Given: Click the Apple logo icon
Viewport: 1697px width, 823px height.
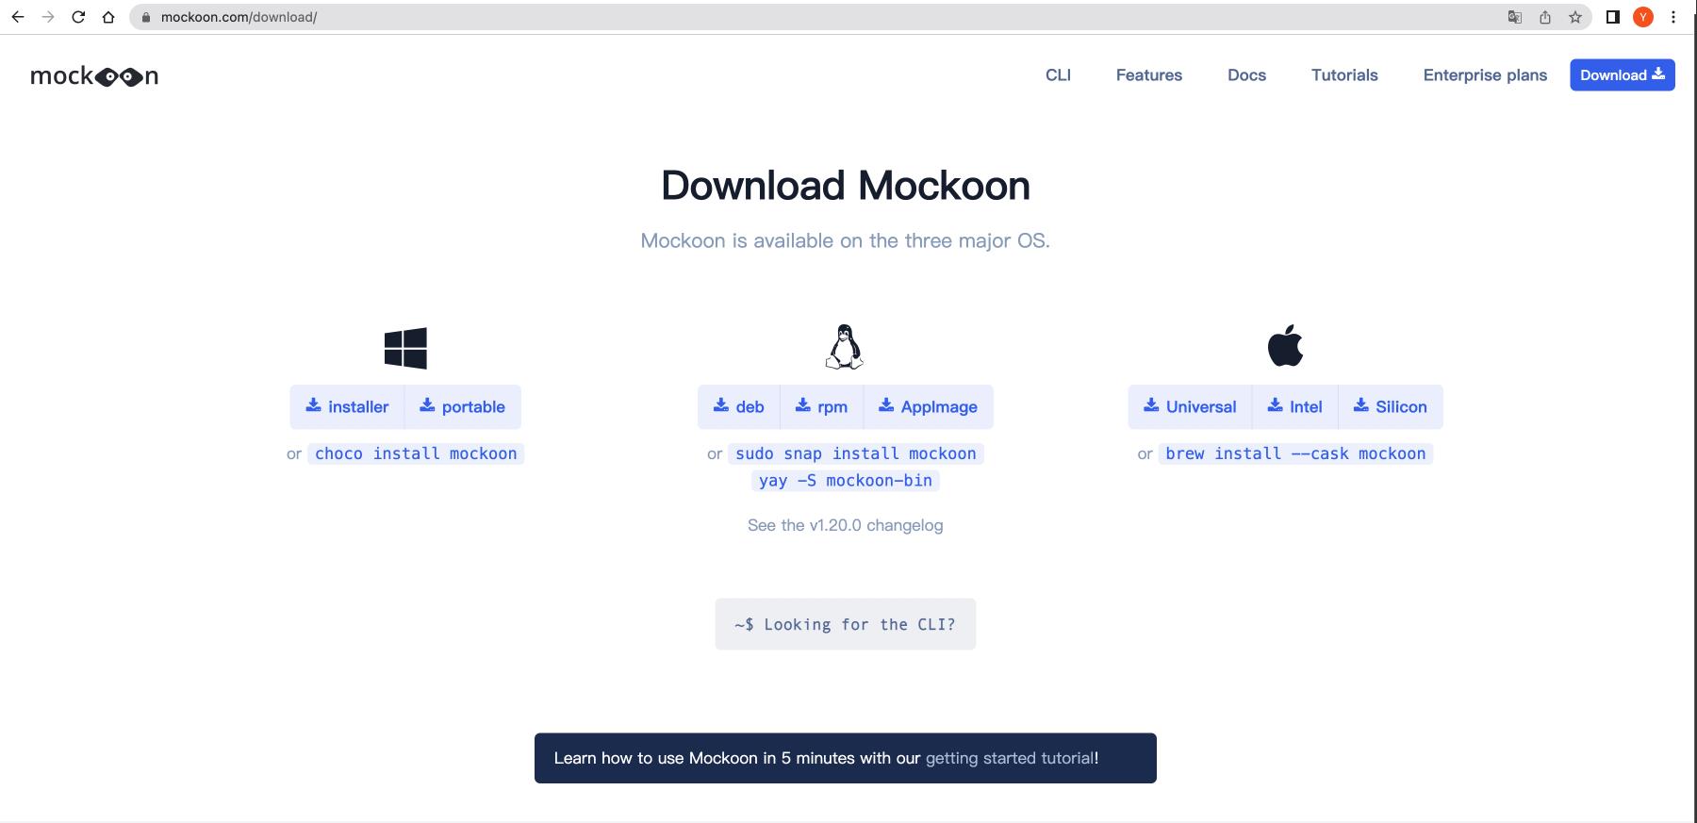Looking at the screenshot, I should tap(1285, 345).
